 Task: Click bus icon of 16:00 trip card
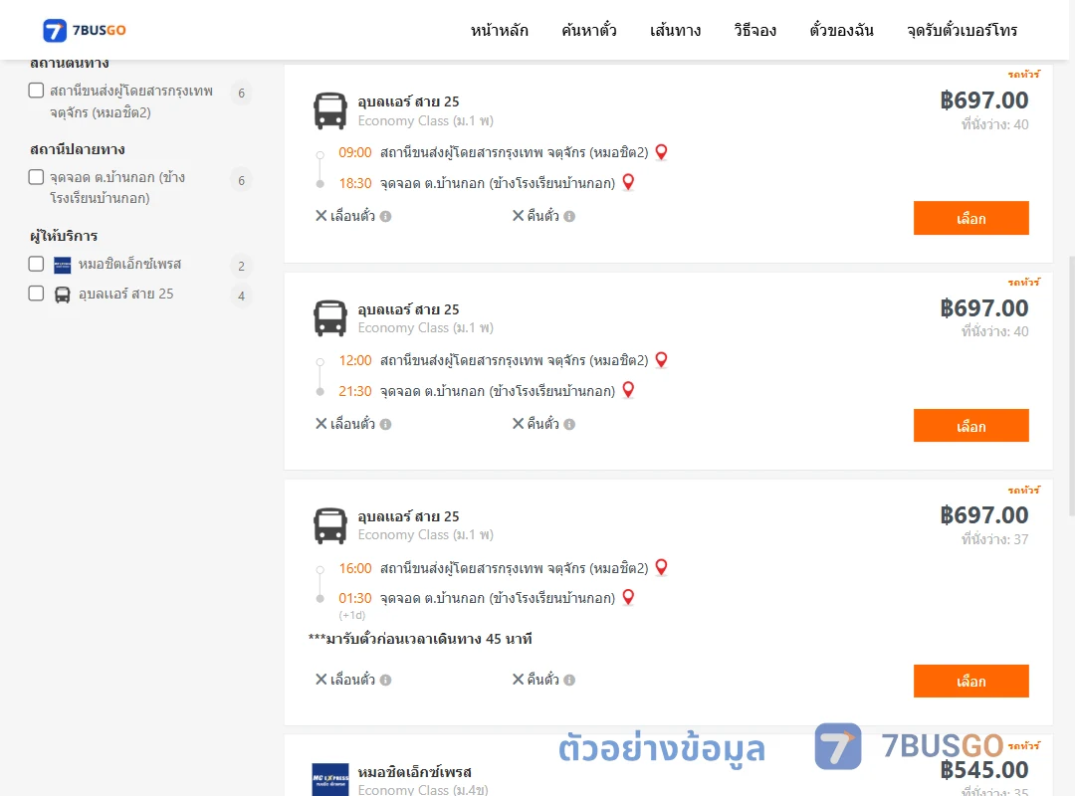point(330,526)
